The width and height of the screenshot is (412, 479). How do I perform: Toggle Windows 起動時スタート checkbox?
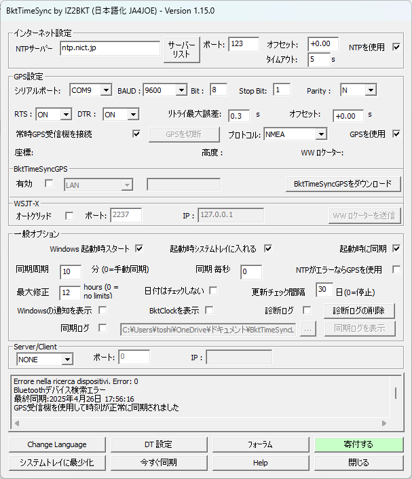pos(139,248)
